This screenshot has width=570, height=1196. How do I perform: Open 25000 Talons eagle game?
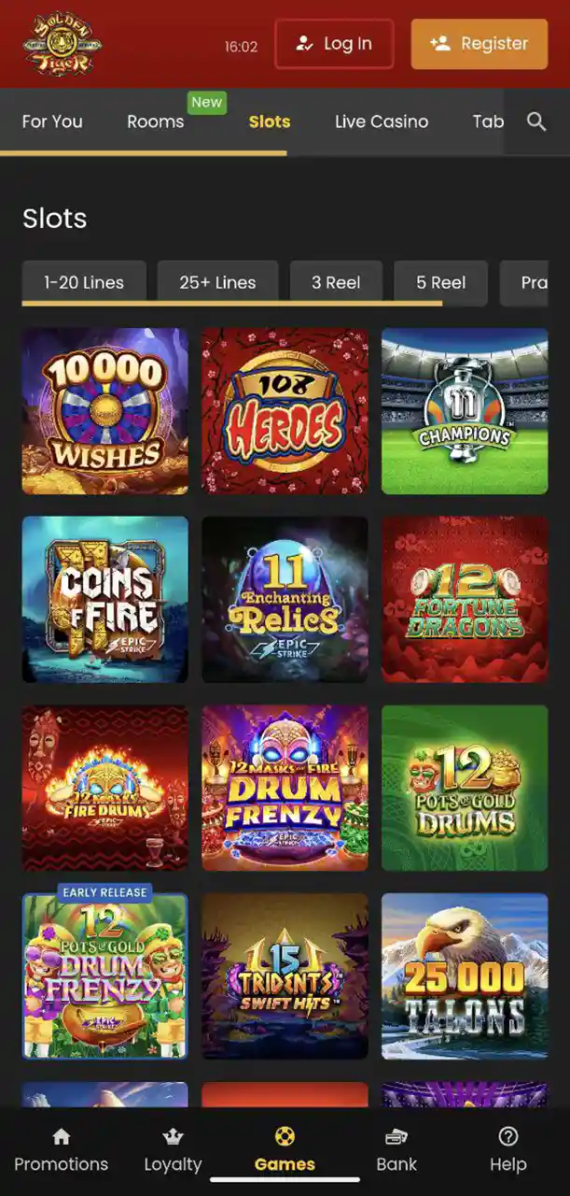(x=465, y=976)
